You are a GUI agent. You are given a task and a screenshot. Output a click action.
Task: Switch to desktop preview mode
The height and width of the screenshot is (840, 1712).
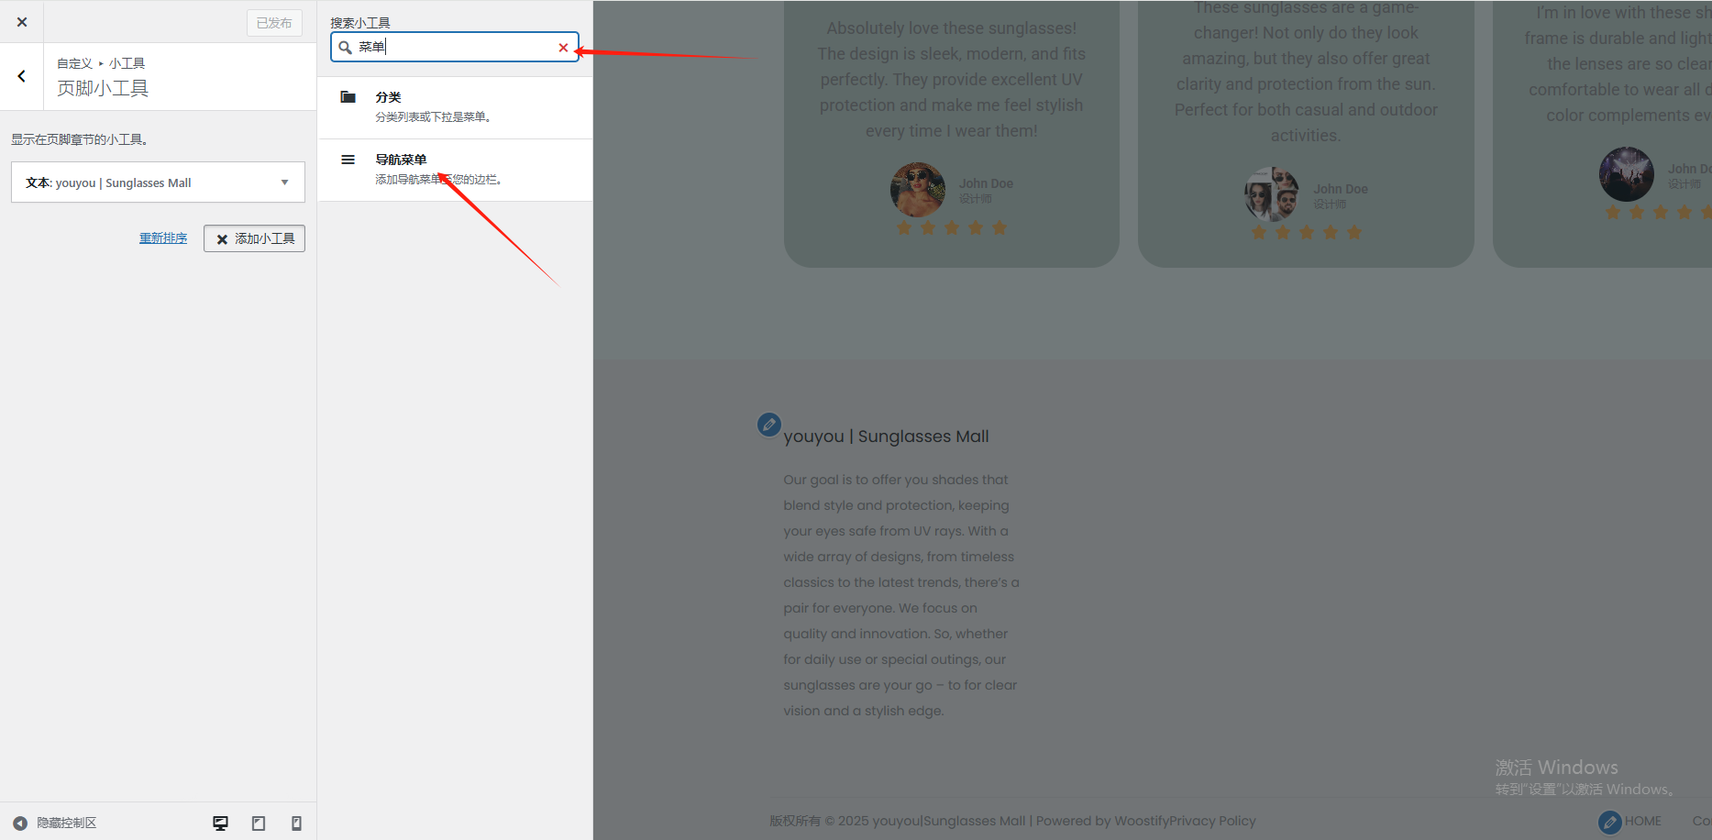click(220, 823)
